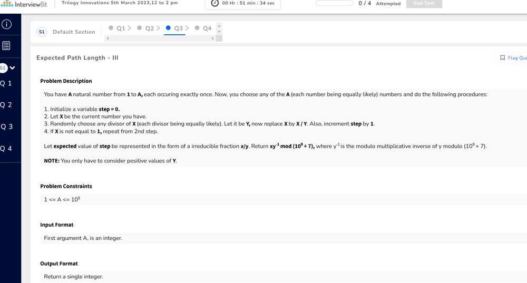Click the up arrow of tab stepper
Screen dimensions: 527x283
219,25
